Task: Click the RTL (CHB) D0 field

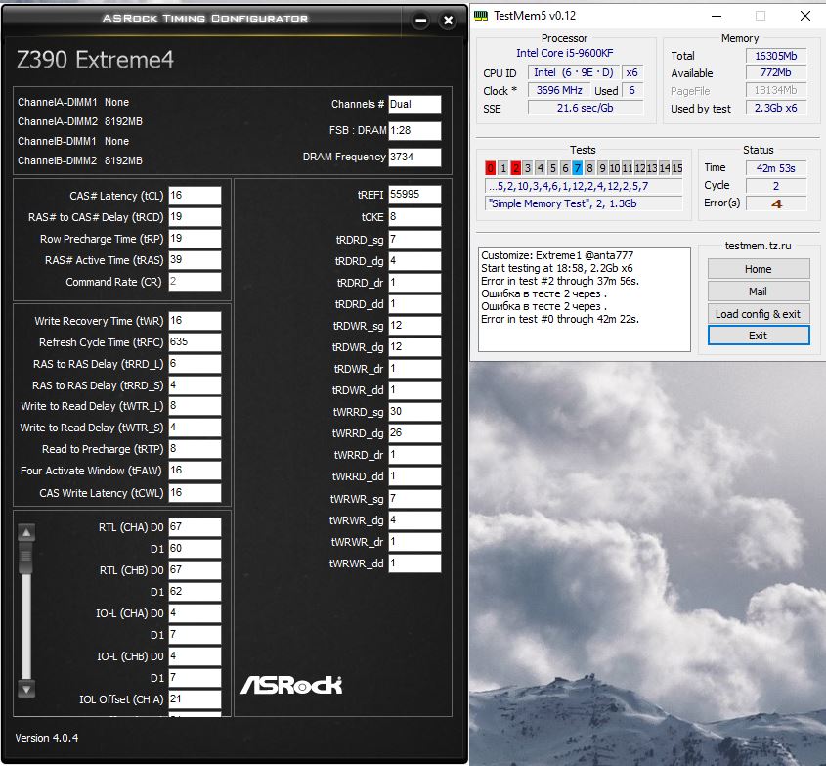Action: [x=195, y=570]
